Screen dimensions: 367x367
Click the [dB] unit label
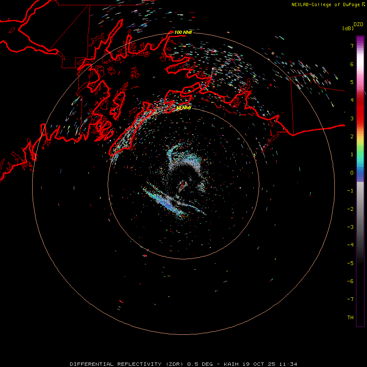tap(348, 28)
